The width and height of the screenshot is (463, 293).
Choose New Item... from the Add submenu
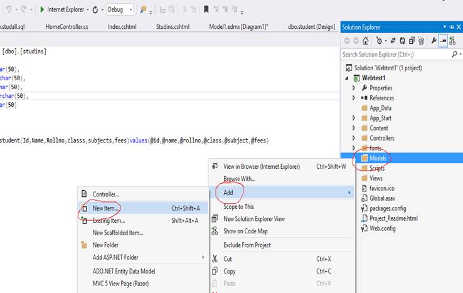coord(106,208)
